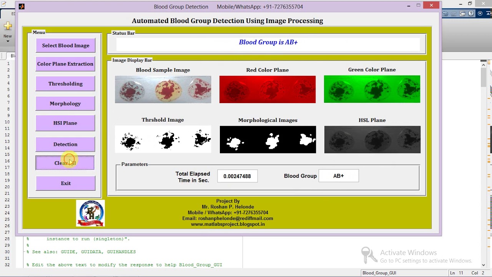The width and height of the screenshot is (492, 277).
Task: Click the 'Blood Group is AB+' status text
Action: coord(268,42)
